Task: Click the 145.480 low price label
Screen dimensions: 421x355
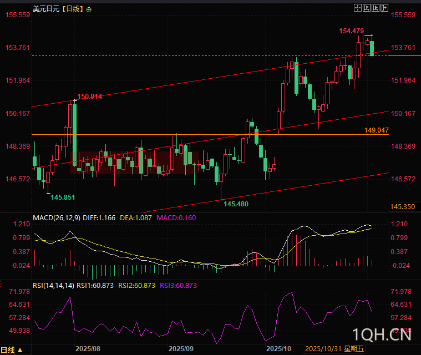Action: [x=236, y=204]
